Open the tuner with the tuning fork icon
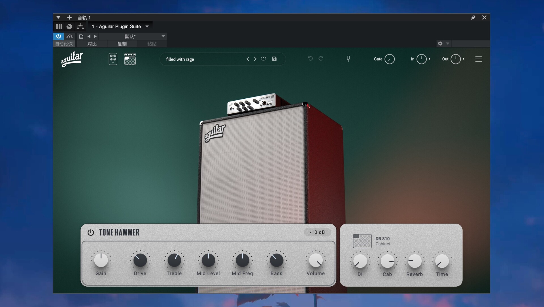 [x=348, y=59]
